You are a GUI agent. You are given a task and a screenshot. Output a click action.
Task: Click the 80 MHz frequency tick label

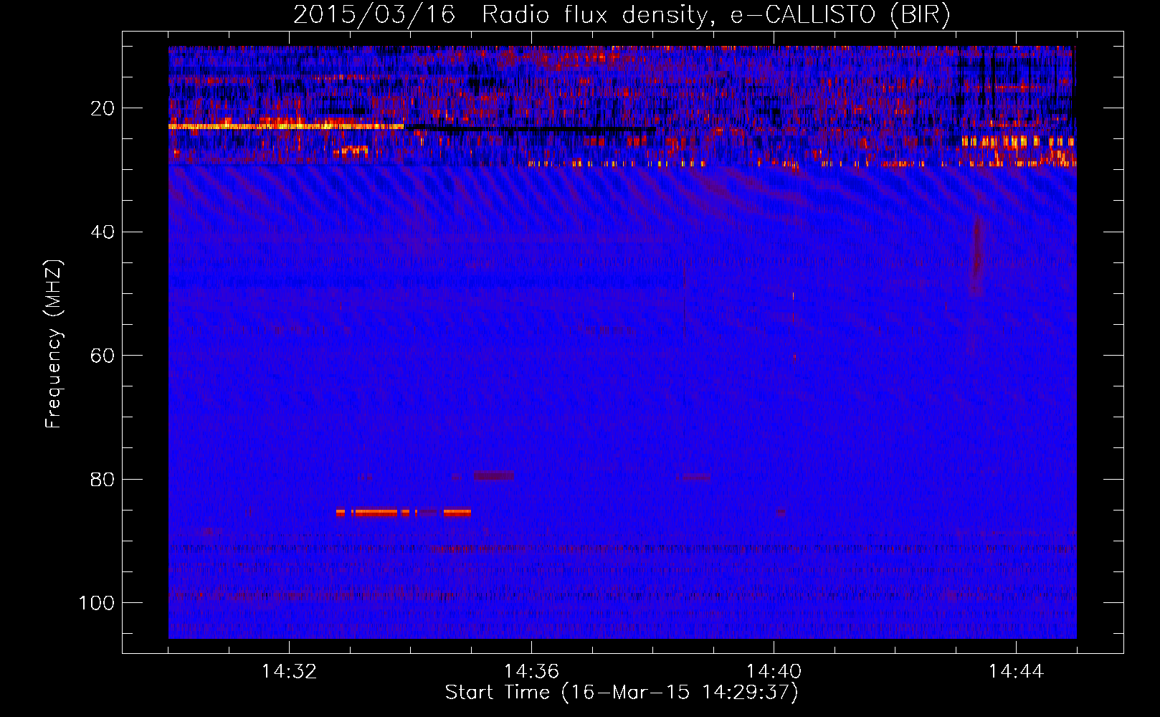(x=103, y=479)
